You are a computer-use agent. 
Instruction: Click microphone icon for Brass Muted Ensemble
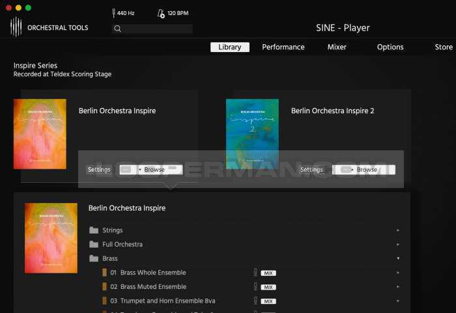tap(255, 286)
